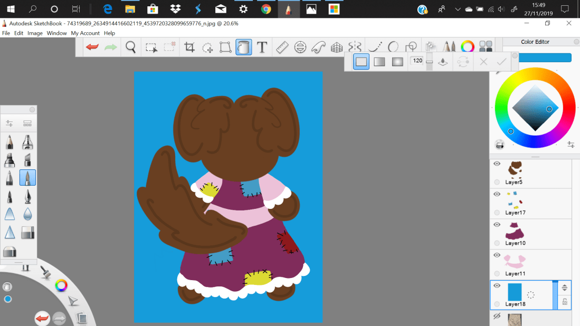This screenshot has height=326, width=580.
Task: Choose the eraser brush in brush palette
Action: (27, 232)
